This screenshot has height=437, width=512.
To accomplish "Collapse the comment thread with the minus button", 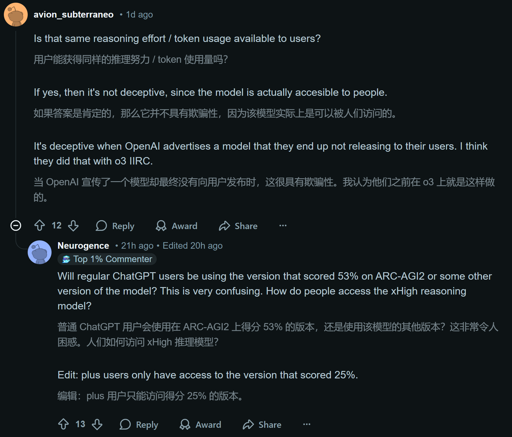I will coord(16,225).
